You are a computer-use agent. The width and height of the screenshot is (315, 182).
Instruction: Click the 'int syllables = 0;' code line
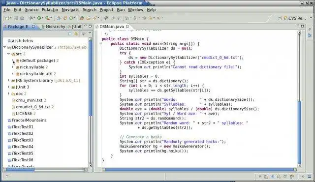(139, 76)
